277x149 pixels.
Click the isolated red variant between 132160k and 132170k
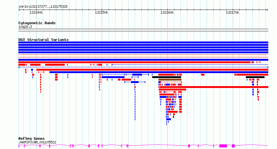(x=203, y=75)
